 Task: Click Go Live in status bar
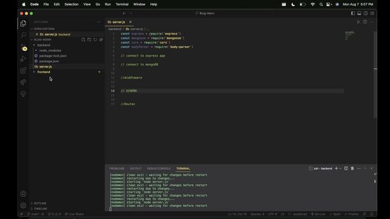coord(318,214)
